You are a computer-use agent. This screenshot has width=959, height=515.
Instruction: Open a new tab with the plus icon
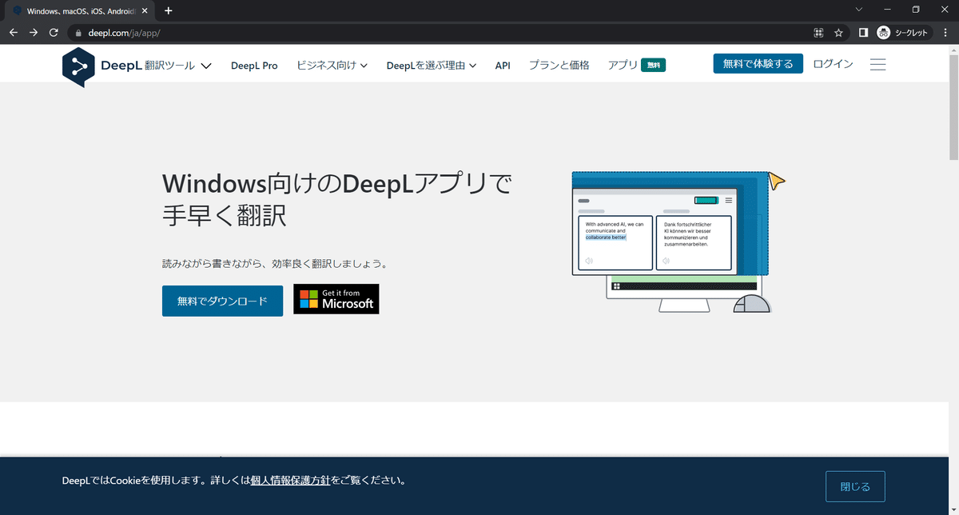point(168,11)
